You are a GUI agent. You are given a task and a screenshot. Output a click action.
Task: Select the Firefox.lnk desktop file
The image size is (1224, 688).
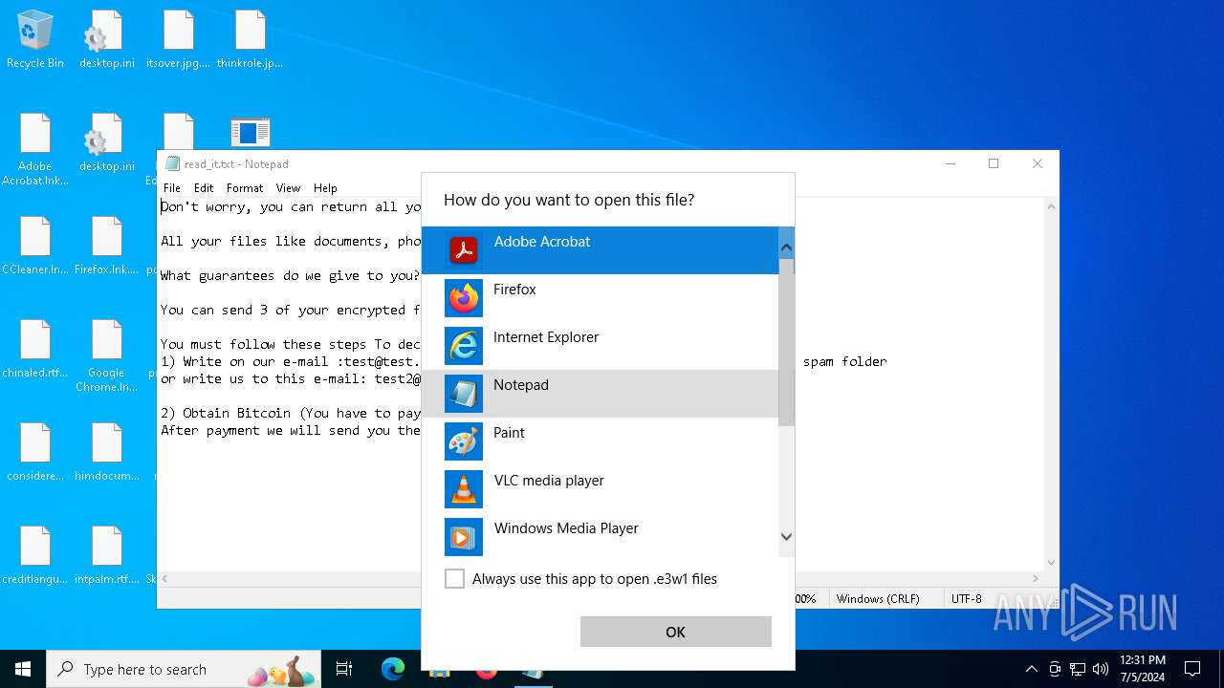pos(107,246)
